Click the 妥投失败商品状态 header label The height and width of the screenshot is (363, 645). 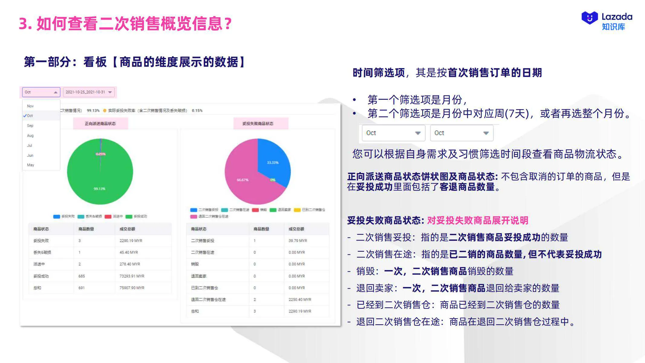point(259,124)
